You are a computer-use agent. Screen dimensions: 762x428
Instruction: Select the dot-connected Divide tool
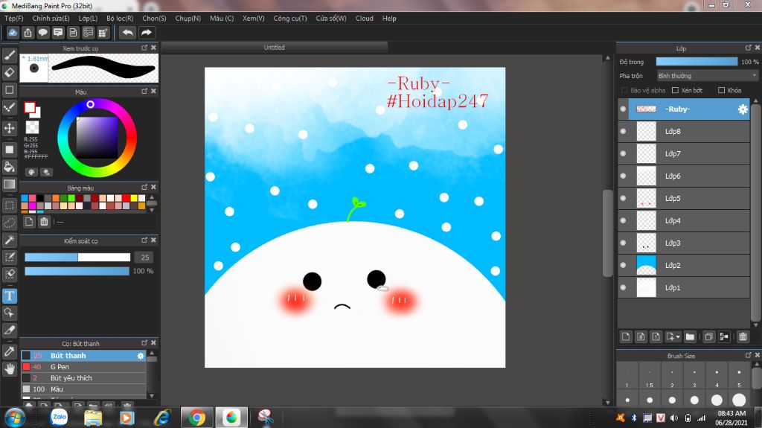click(x=9, y=107)
